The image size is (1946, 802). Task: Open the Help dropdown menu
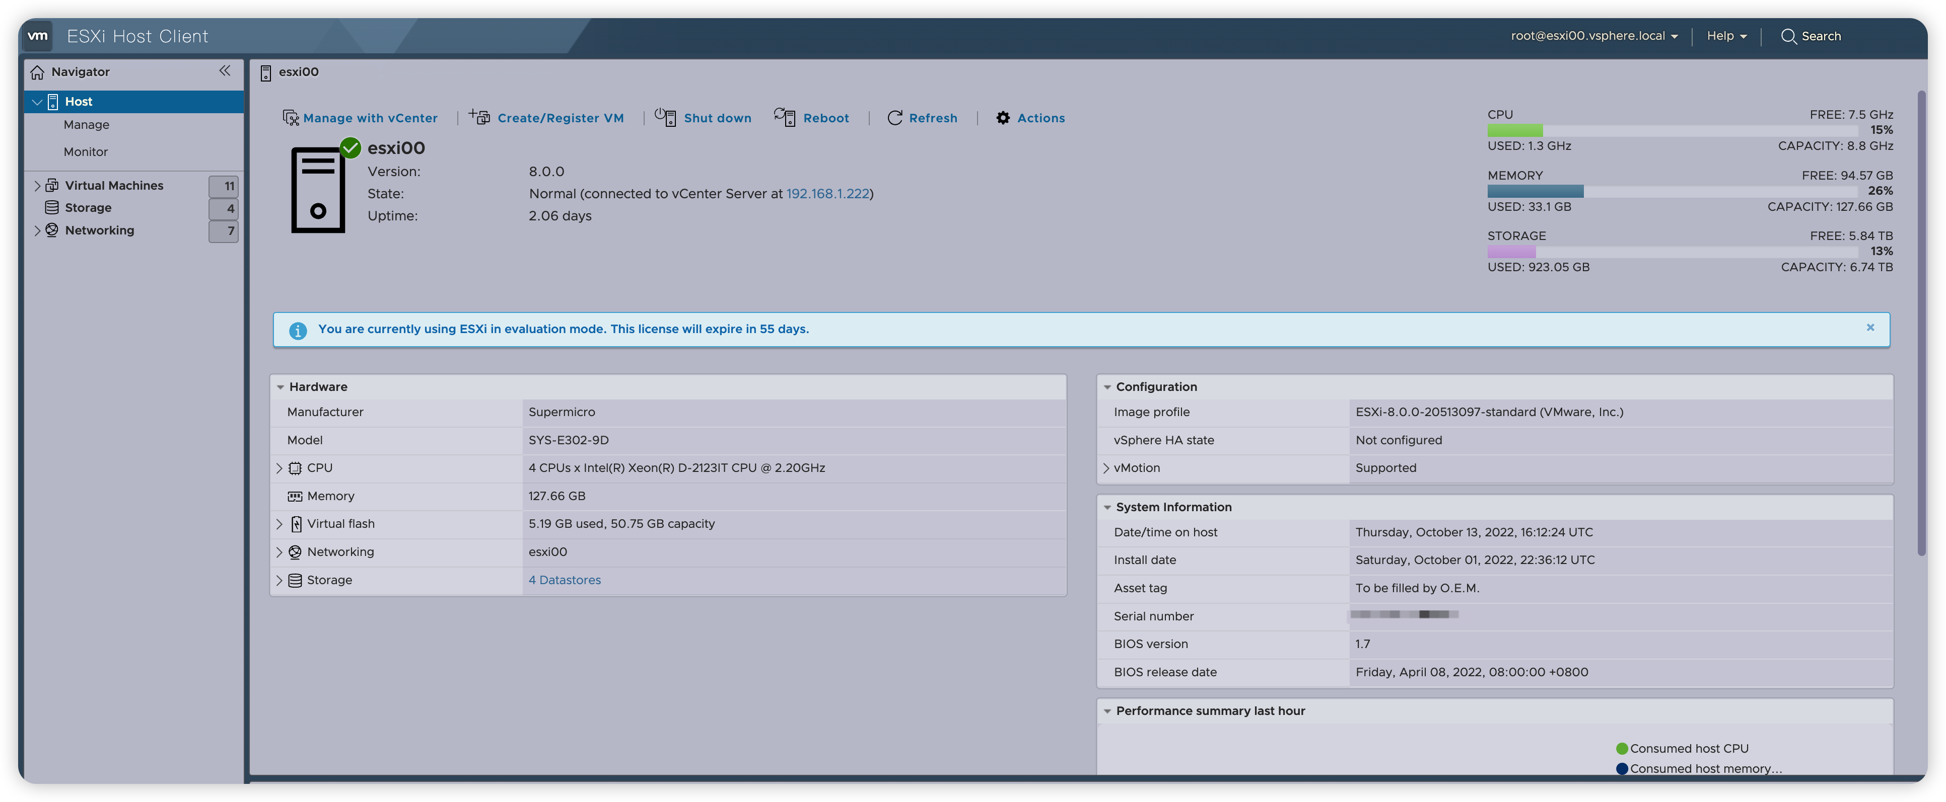pos(1727,36)
